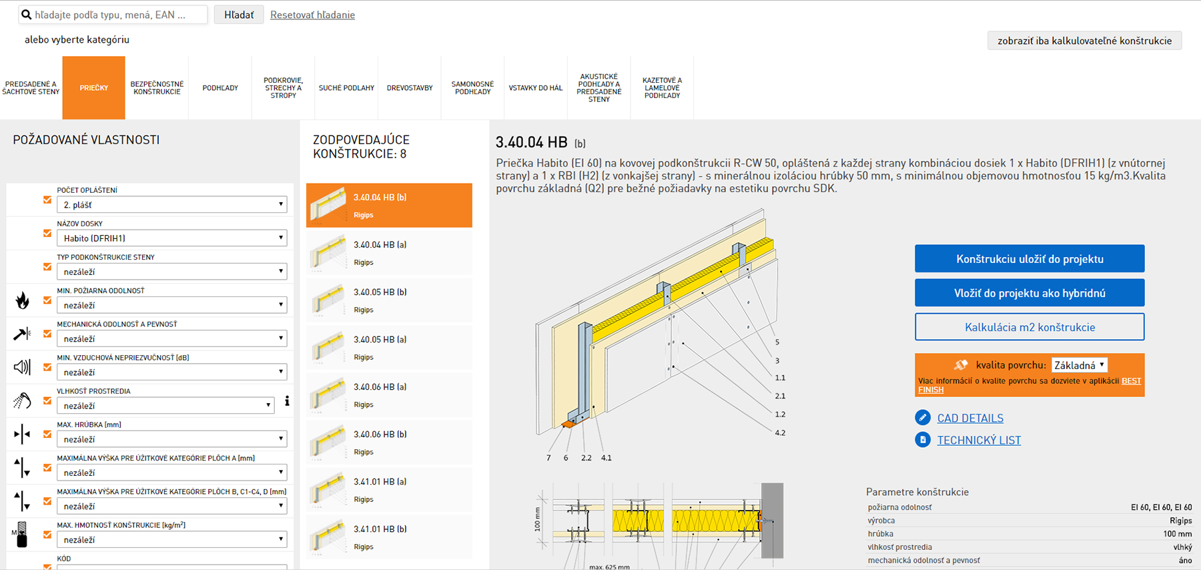Follow the Resetovať hľadanie link
The image size is (1201, 570).
click(x=312, y=15)
